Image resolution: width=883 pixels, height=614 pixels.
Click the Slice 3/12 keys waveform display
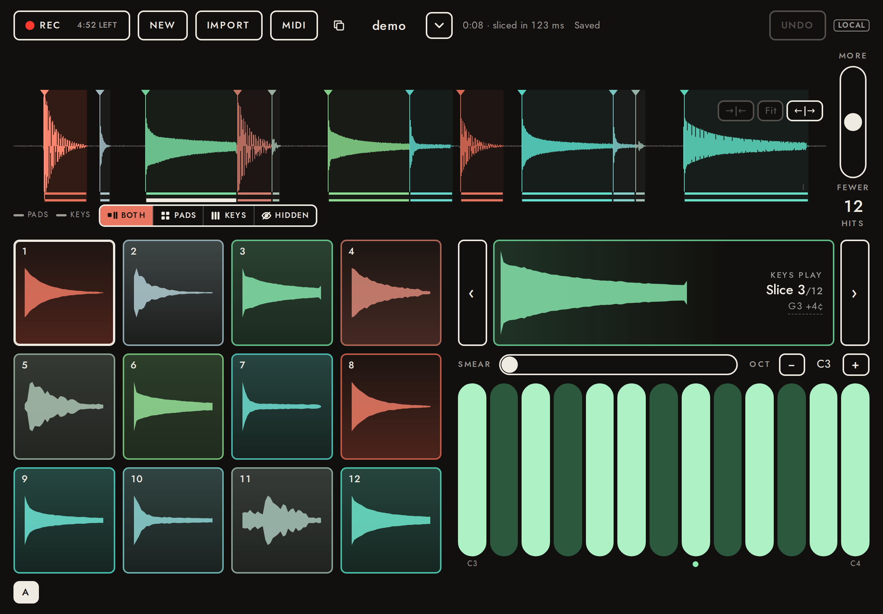pyautogui.click(x=663, y=293)
